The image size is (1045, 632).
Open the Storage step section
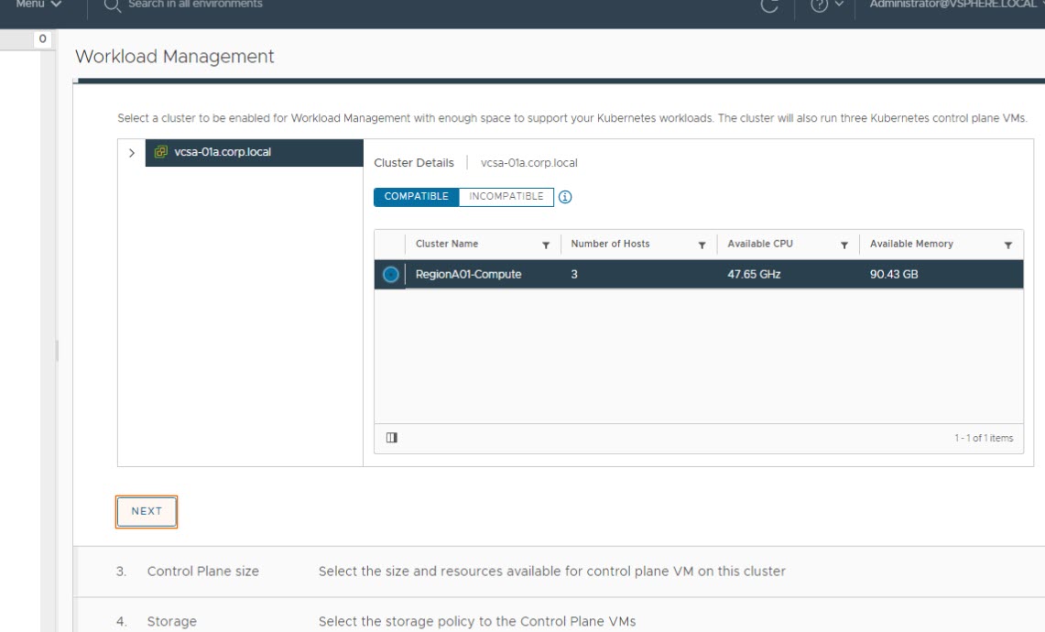(171, 621)
